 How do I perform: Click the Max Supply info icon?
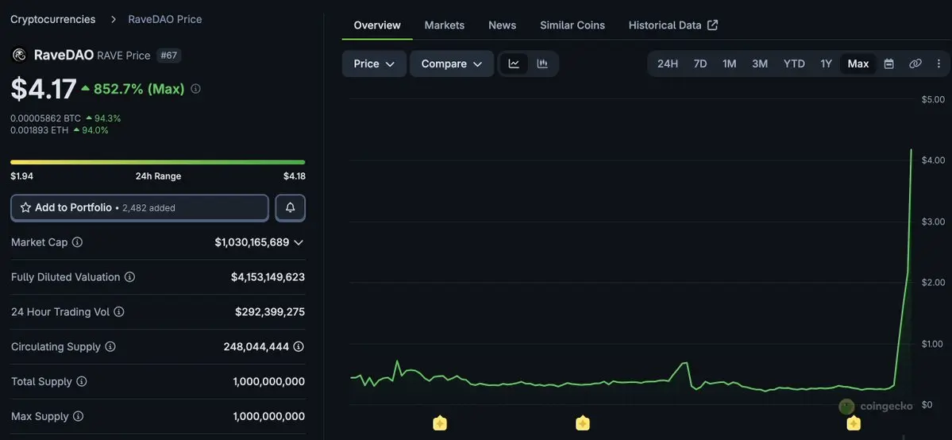(x=79, y=416)
